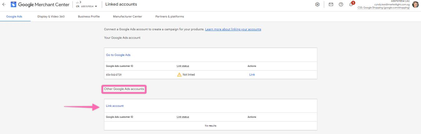Open the mail envelope icon

click(x=331, y=4)
